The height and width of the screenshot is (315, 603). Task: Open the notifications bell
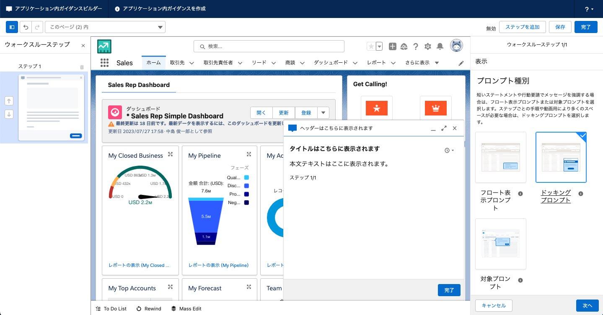pos(440,46)
